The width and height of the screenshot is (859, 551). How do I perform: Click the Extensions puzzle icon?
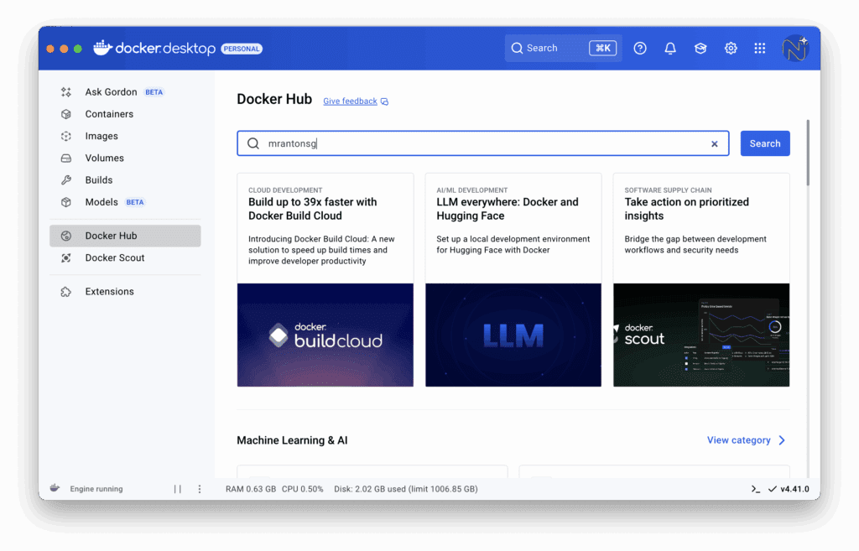coord(66,292)
